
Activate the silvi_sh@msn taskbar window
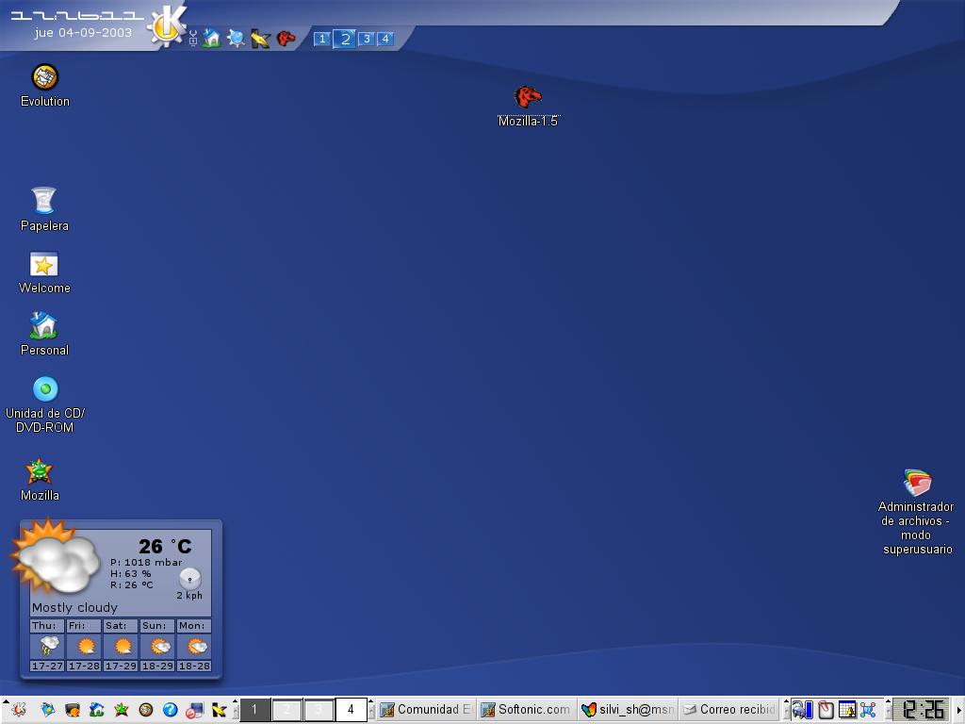point(628,710)
